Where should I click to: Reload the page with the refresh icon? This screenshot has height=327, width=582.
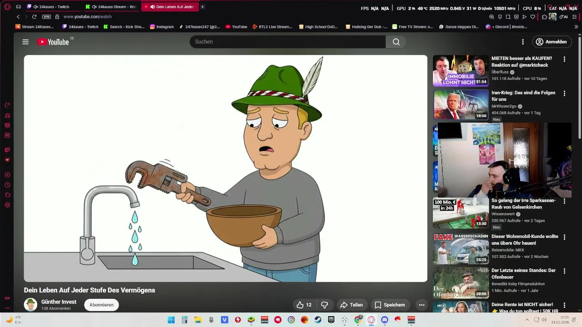34,17
